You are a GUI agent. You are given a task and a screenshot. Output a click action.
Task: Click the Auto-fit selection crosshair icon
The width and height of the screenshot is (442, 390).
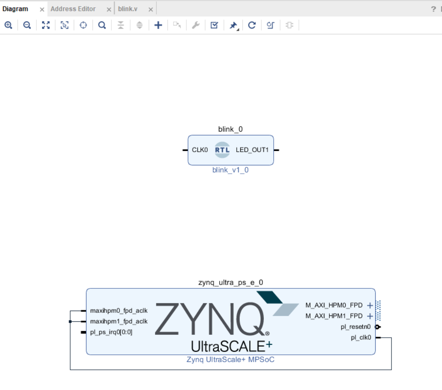pos(83,25)
